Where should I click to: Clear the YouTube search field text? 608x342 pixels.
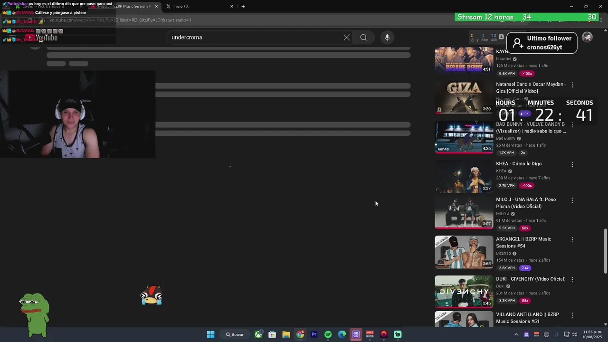point(347,38)
